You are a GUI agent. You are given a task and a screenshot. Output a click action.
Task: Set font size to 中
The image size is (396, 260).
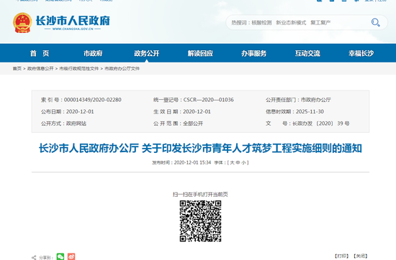point(238,162)
